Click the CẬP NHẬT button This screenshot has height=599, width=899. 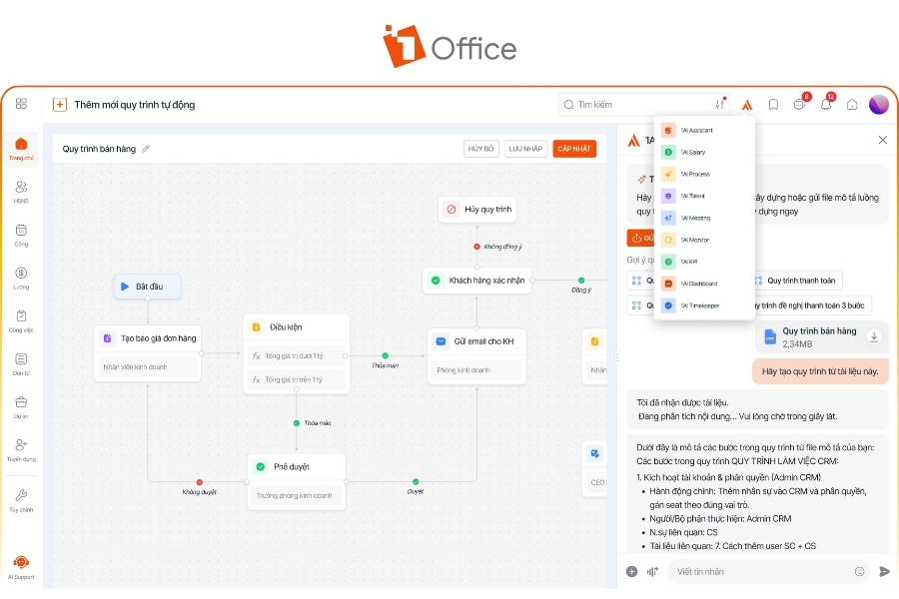pyautogui.click(x=574, y=149)
